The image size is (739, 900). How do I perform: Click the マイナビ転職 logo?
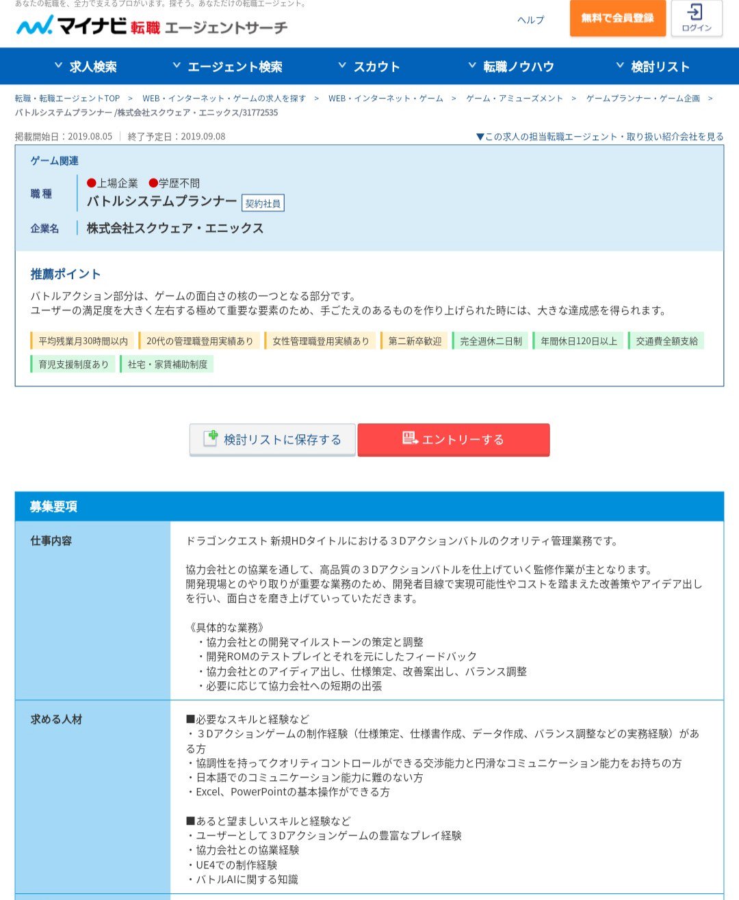[151, 26]
